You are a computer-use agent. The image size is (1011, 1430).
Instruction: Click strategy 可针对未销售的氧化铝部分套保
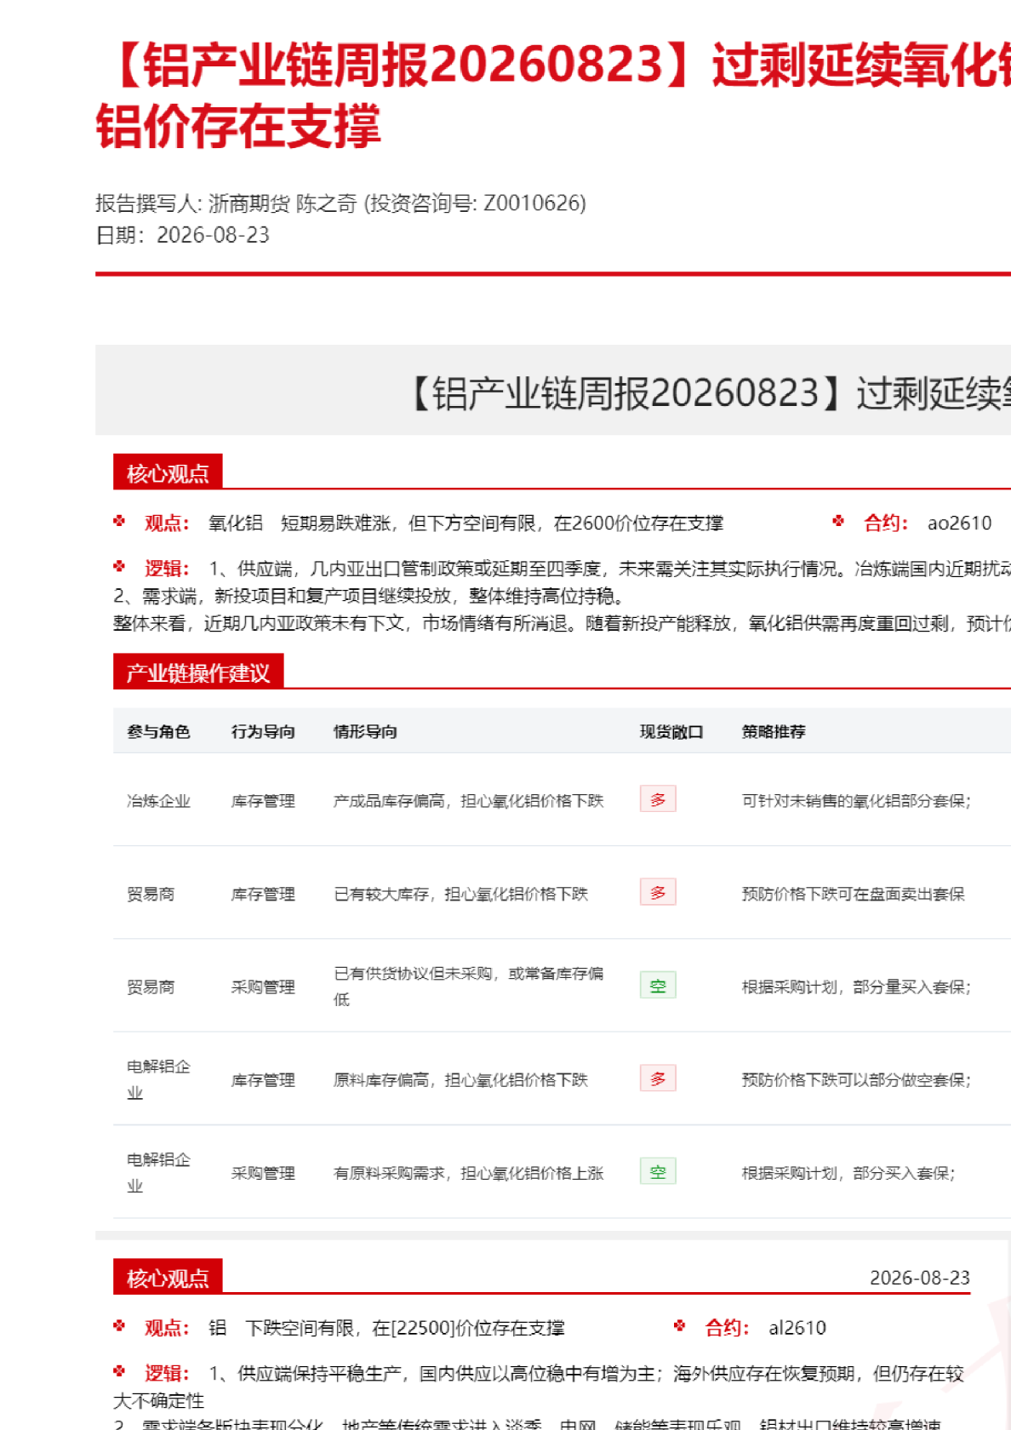[856, 801]
